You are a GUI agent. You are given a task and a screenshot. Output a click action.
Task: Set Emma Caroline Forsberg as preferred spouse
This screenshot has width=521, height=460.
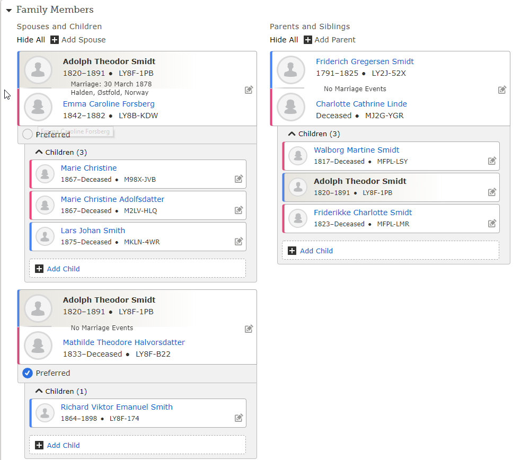pos(27,134)
